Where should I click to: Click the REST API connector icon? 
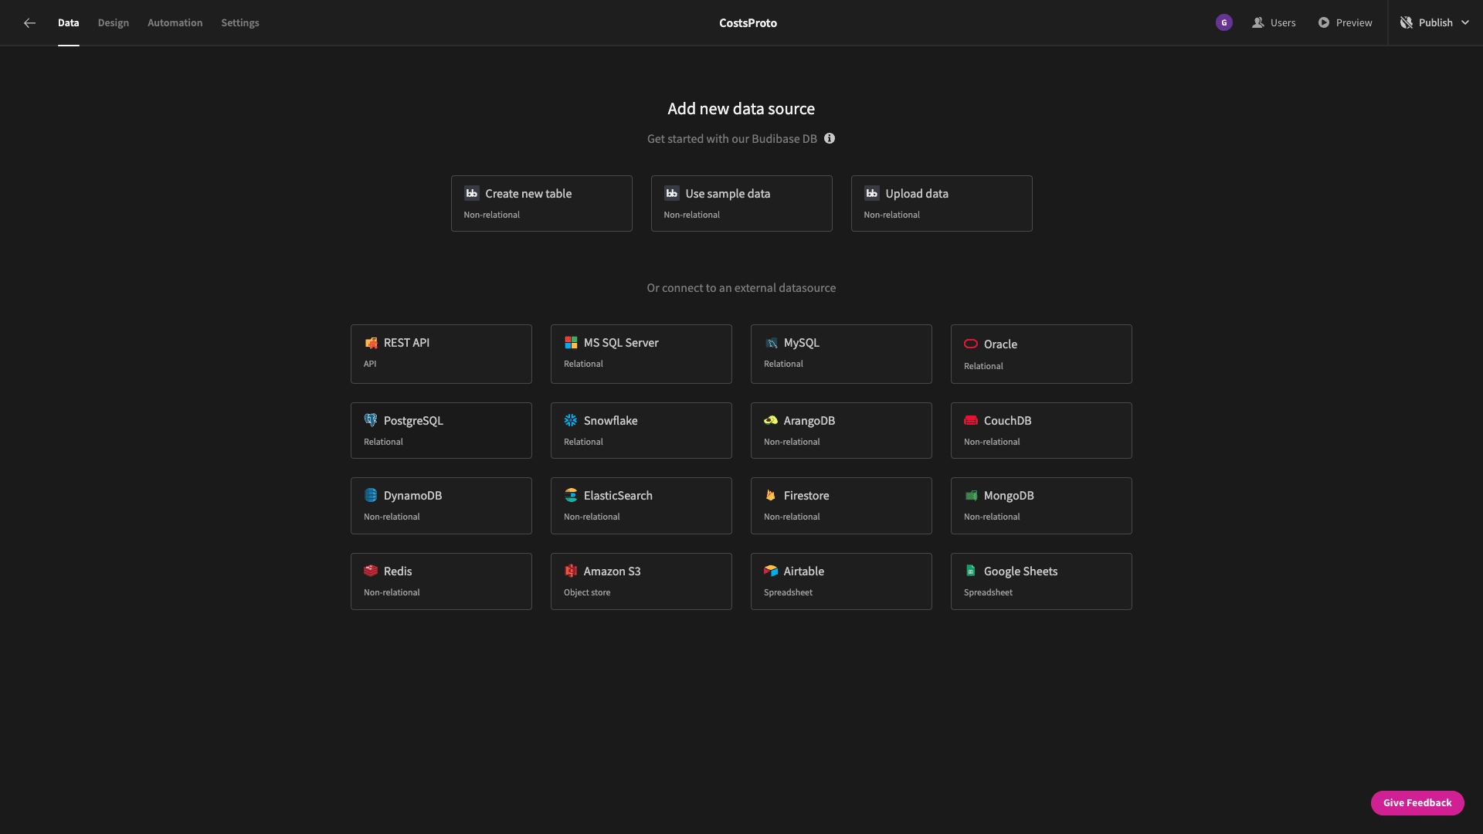tap(371, 343)
